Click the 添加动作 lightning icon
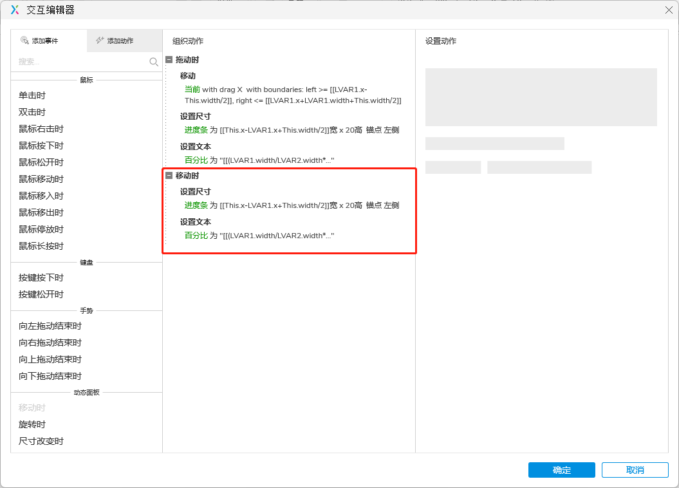 click(x=100, y=41)
